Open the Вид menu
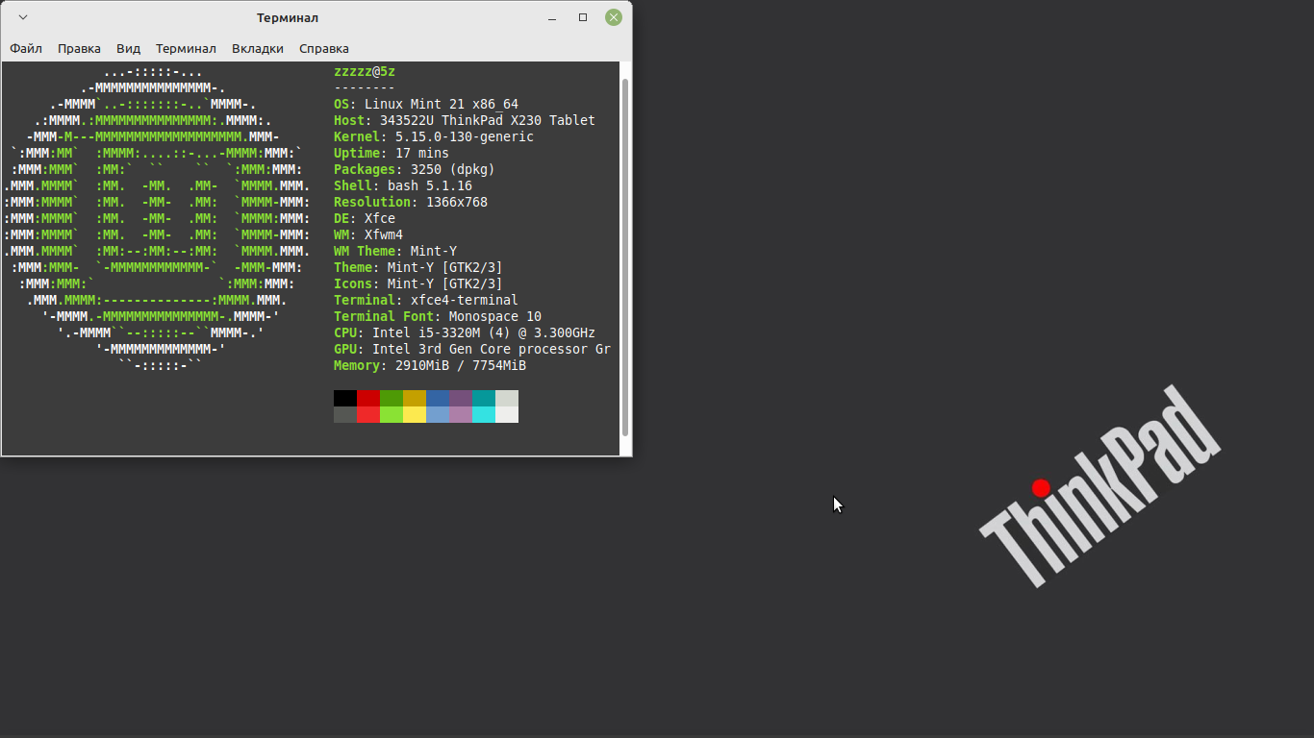Viewport: 1314px width, 738px height. (128, 48)
